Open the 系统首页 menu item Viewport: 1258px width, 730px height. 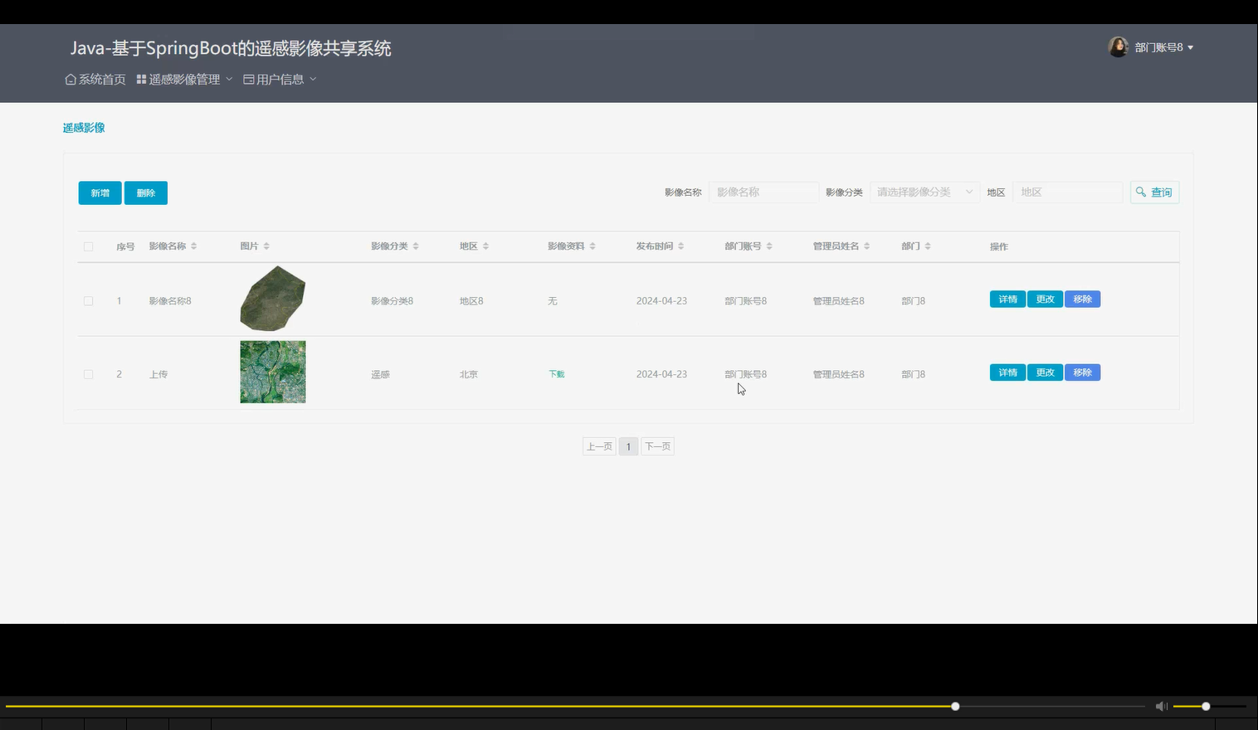click(100, 79)
